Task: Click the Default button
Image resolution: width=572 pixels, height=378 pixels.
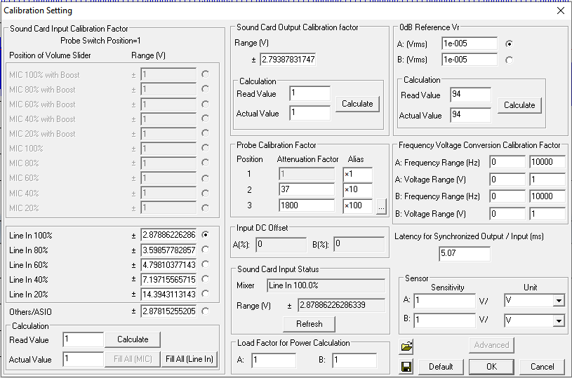Action: tap(441, 366)
